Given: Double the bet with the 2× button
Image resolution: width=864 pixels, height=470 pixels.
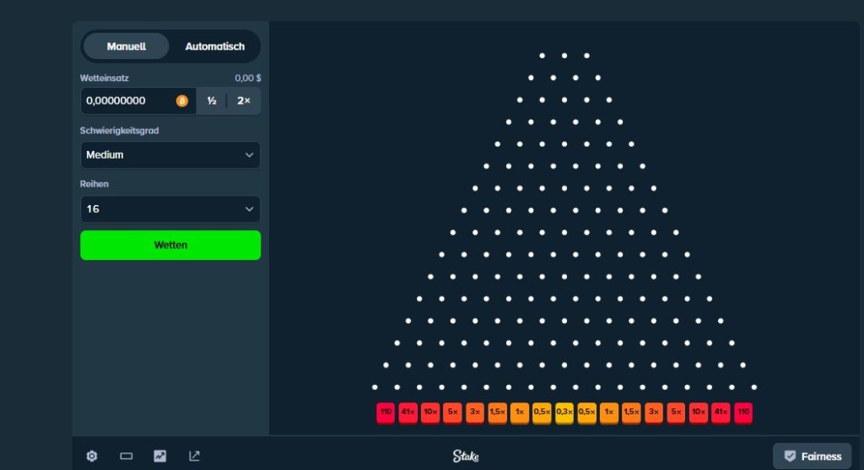Looking at the screenshot, I should pos(244,100).
